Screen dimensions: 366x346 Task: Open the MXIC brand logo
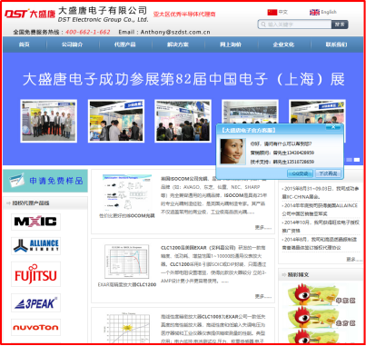[35, 222]
